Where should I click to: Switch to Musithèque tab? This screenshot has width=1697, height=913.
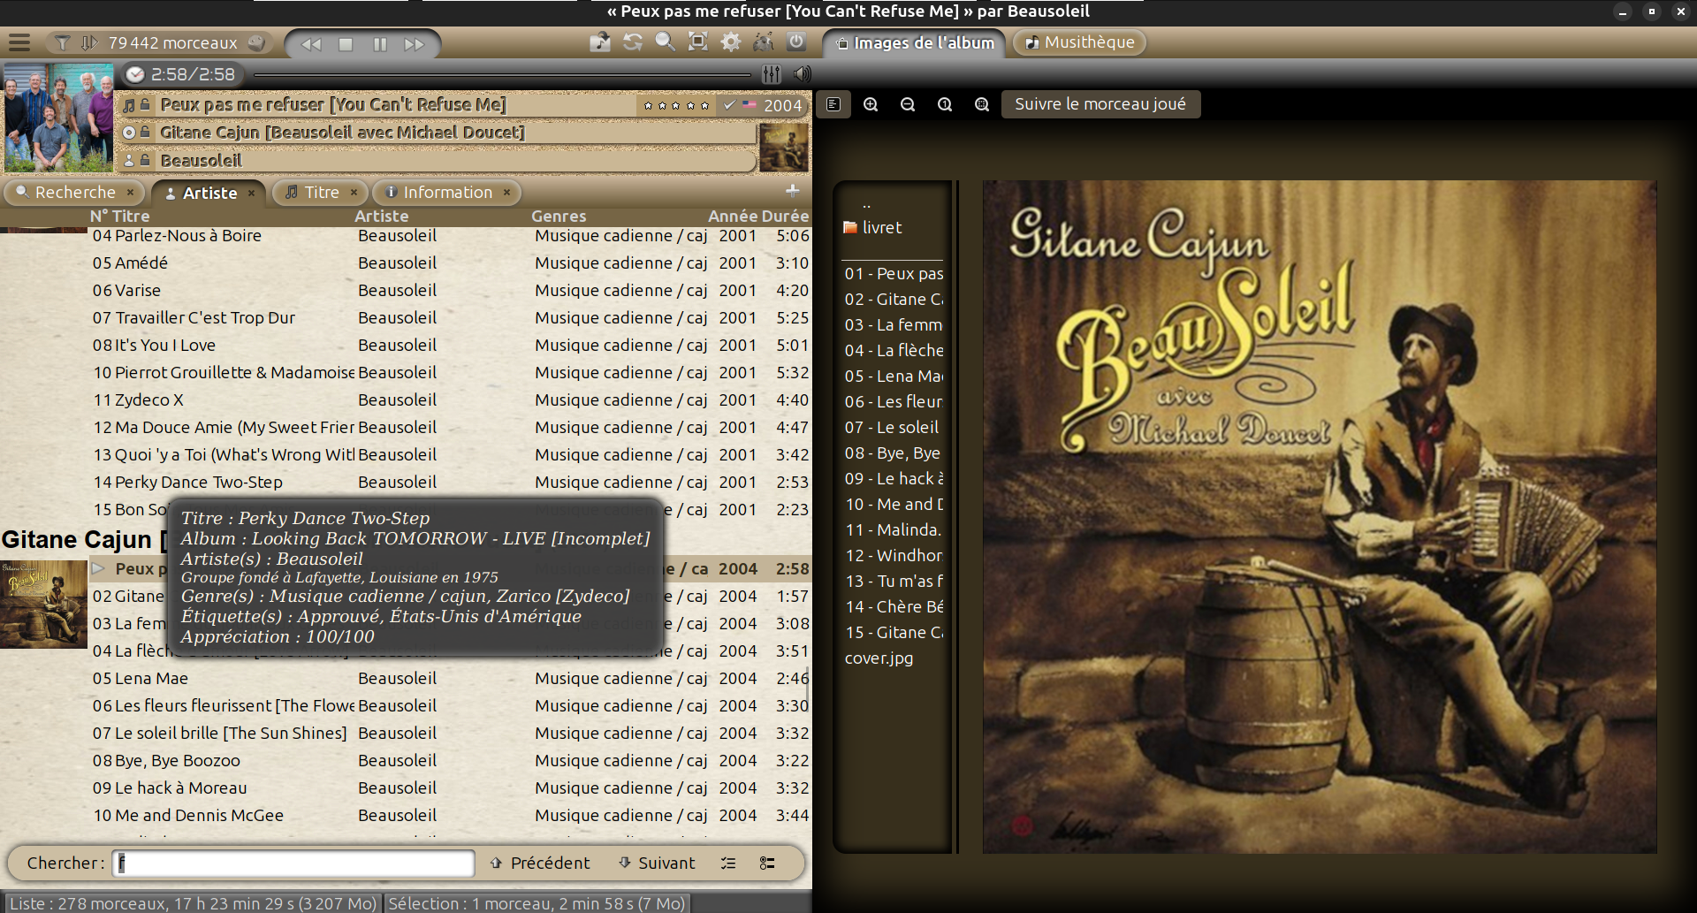click(1079, 42)
